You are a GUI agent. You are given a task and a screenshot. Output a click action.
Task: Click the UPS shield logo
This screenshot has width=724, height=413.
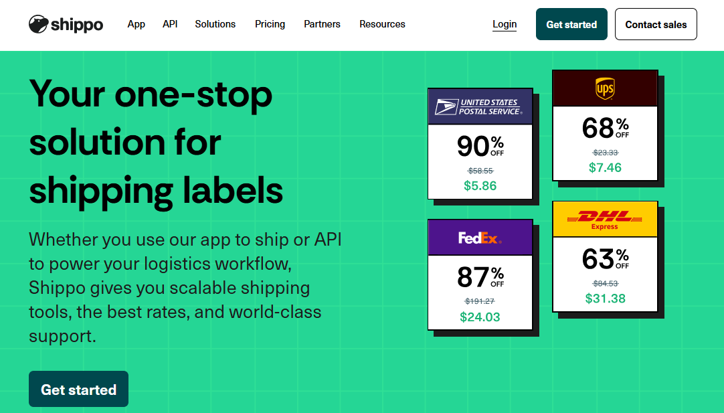(x=605, y=88)
